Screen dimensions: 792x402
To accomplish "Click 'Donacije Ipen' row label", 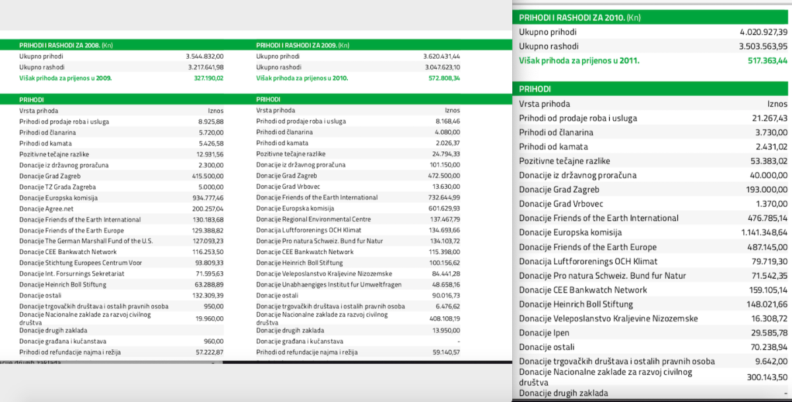I will tap(544, 333).
